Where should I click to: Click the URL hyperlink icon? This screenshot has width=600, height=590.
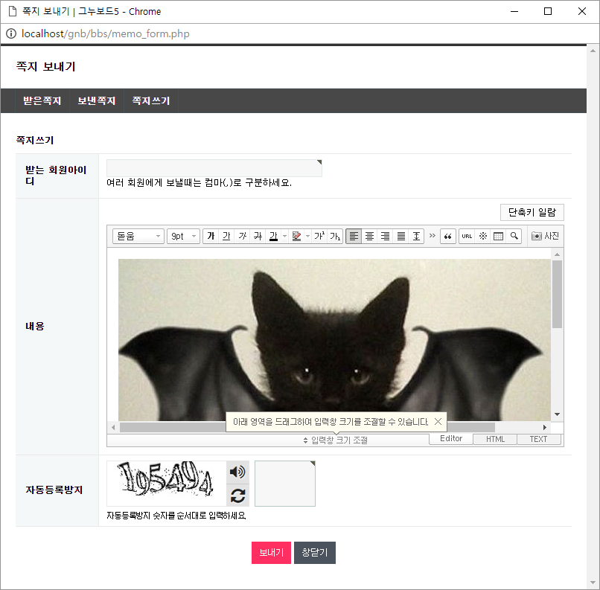point(467,237)
